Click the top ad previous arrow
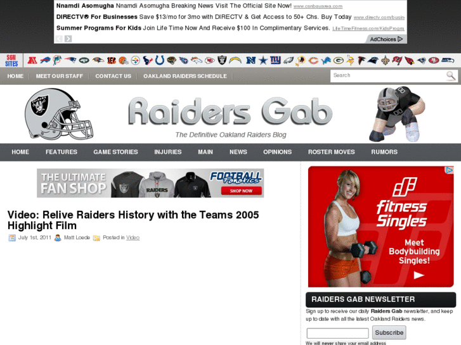Image resolution: width=461 pixels, height=345 pixels. click(x=59, y=39)
